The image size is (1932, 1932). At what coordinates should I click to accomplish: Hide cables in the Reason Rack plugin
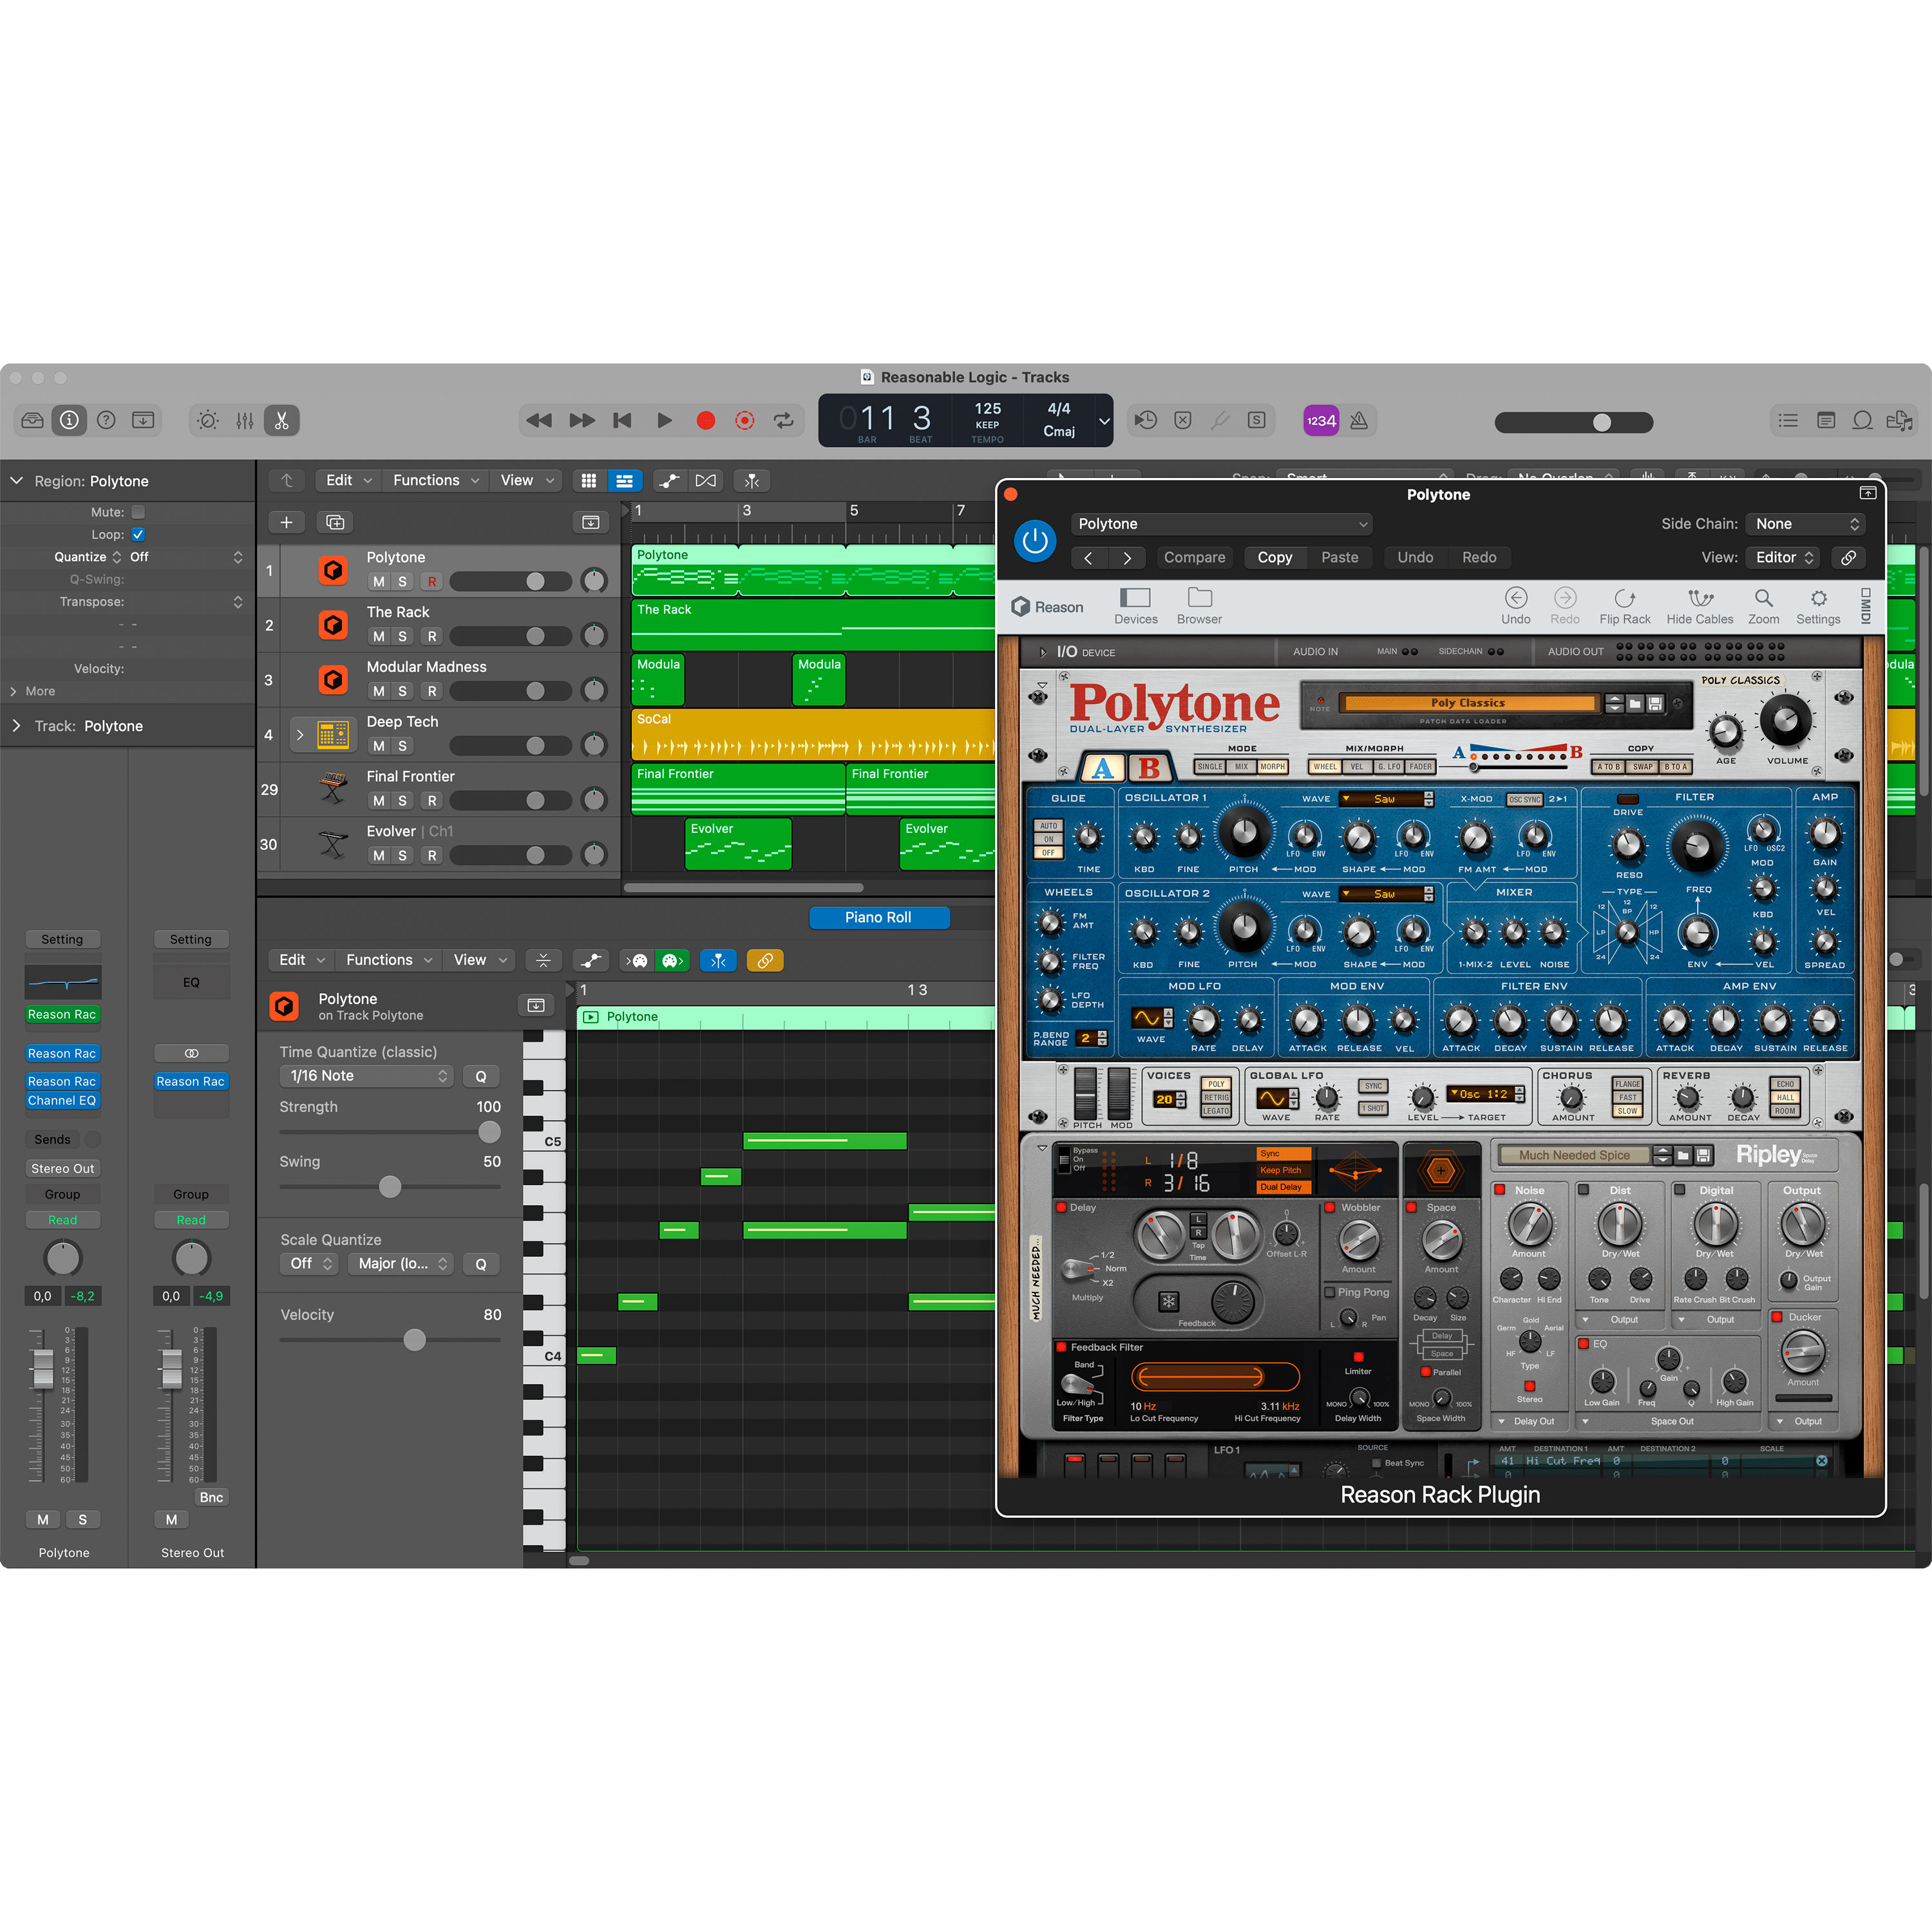point(1699,605)
